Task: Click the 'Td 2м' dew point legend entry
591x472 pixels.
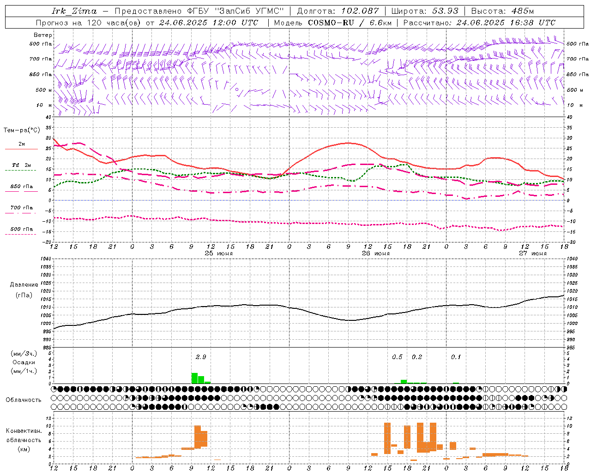Action: (22, 165)
